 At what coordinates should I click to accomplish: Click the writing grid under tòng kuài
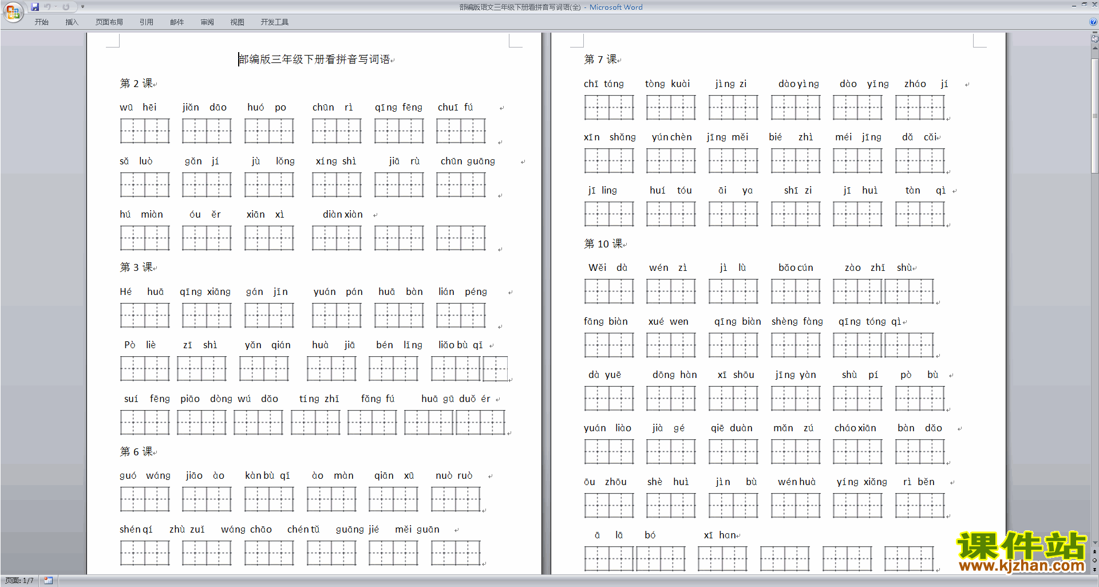click(x=671, y=108)
